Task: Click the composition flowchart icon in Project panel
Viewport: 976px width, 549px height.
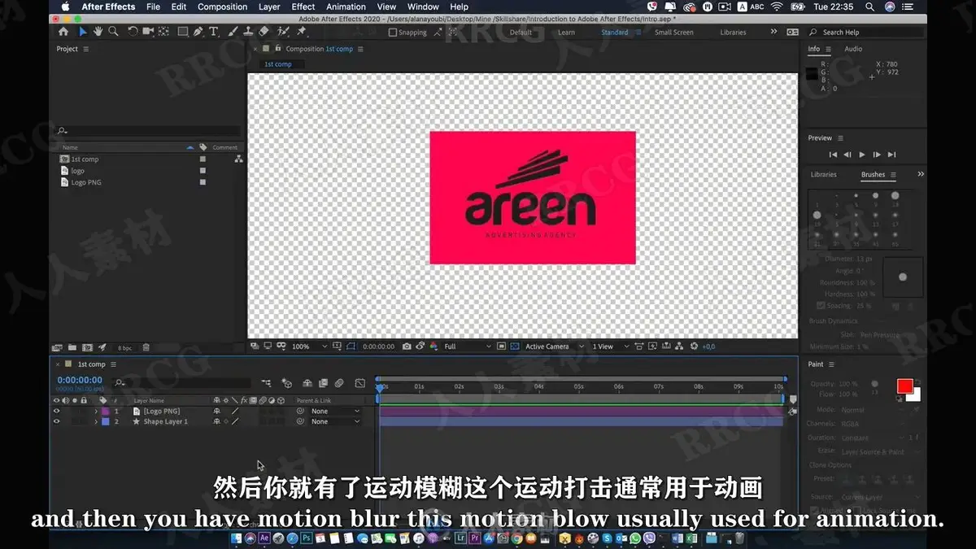Action: pyautogui.click(x=238, y=159)
